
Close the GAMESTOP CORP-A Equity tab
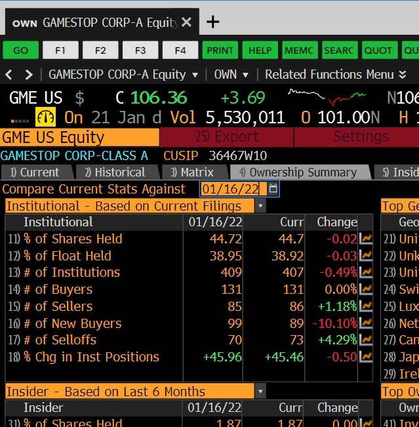click(x=186, y=22)
